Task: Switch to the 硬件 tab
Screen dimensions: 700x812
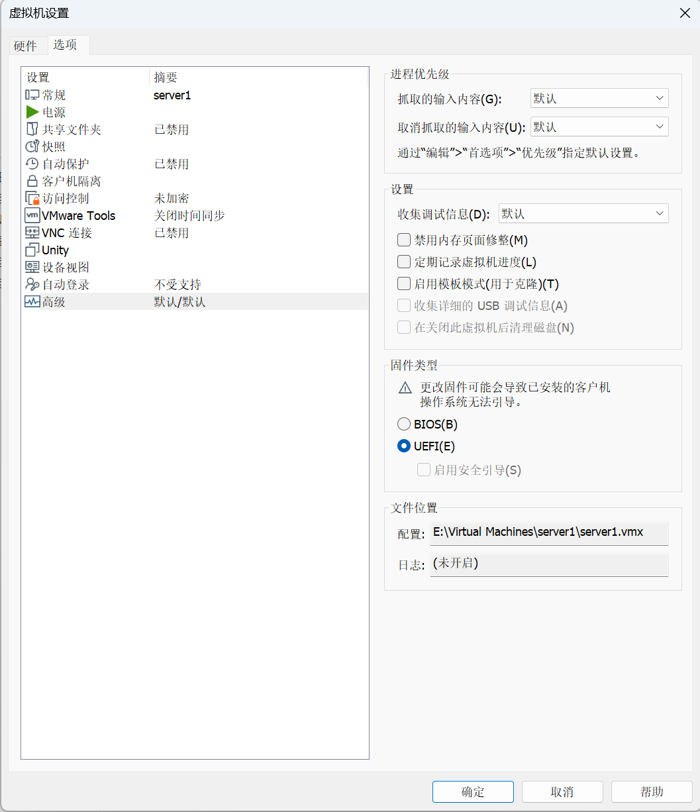Action: tap(25, 46)
